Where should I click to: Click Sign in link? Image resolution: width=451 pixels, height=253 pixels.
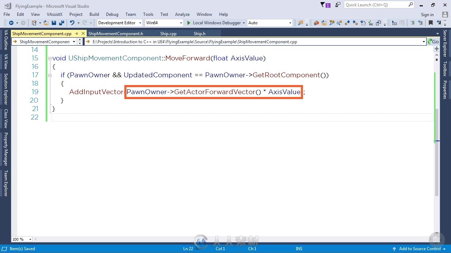tap(427, 15)
